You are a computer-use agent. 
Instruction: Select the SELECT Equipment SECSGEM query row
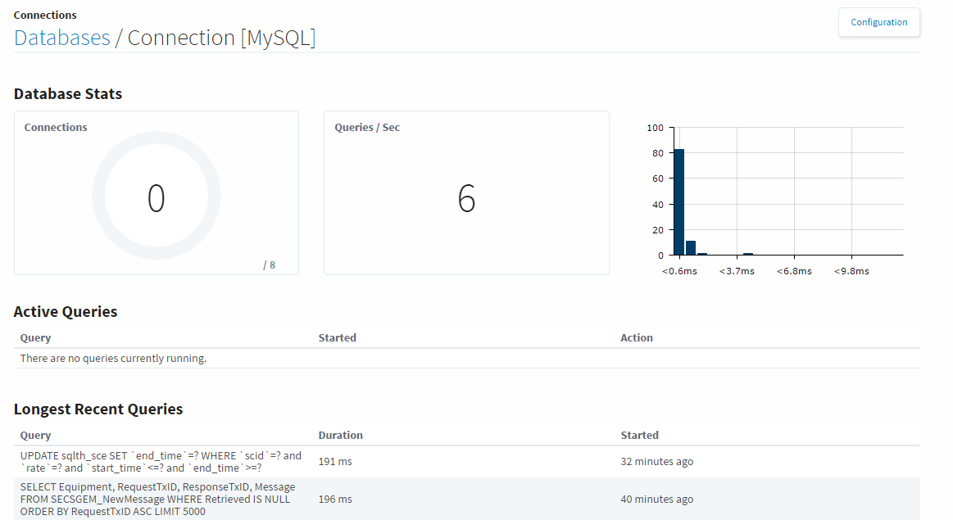point(157,499)
